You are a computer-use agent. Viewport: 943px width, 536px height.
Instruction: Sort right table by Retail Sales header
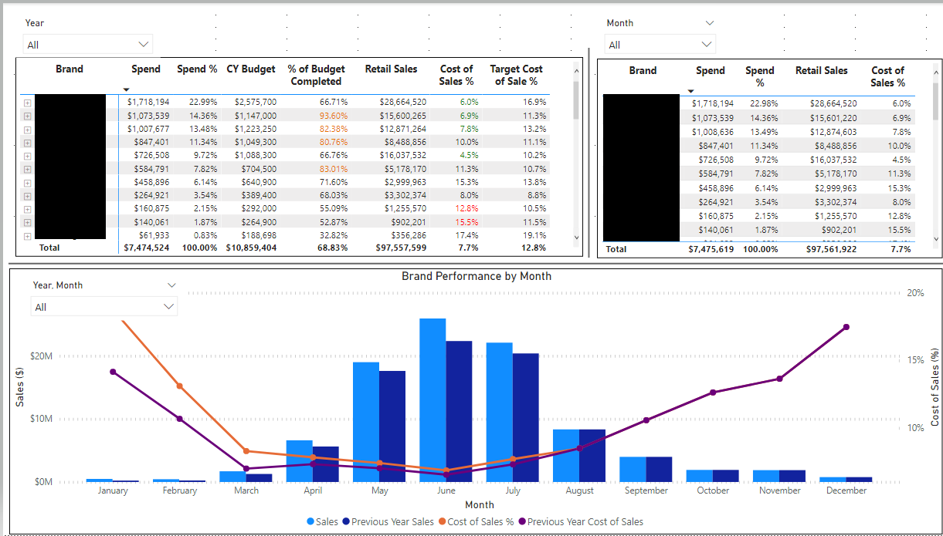pyautogui.click(x=822, y=70)
